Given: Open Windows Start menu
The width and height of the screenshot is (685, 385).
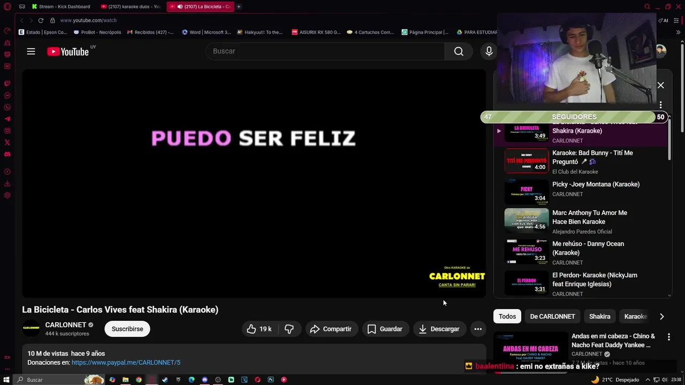Looking at the screenshot, I should tap(7, 380).
